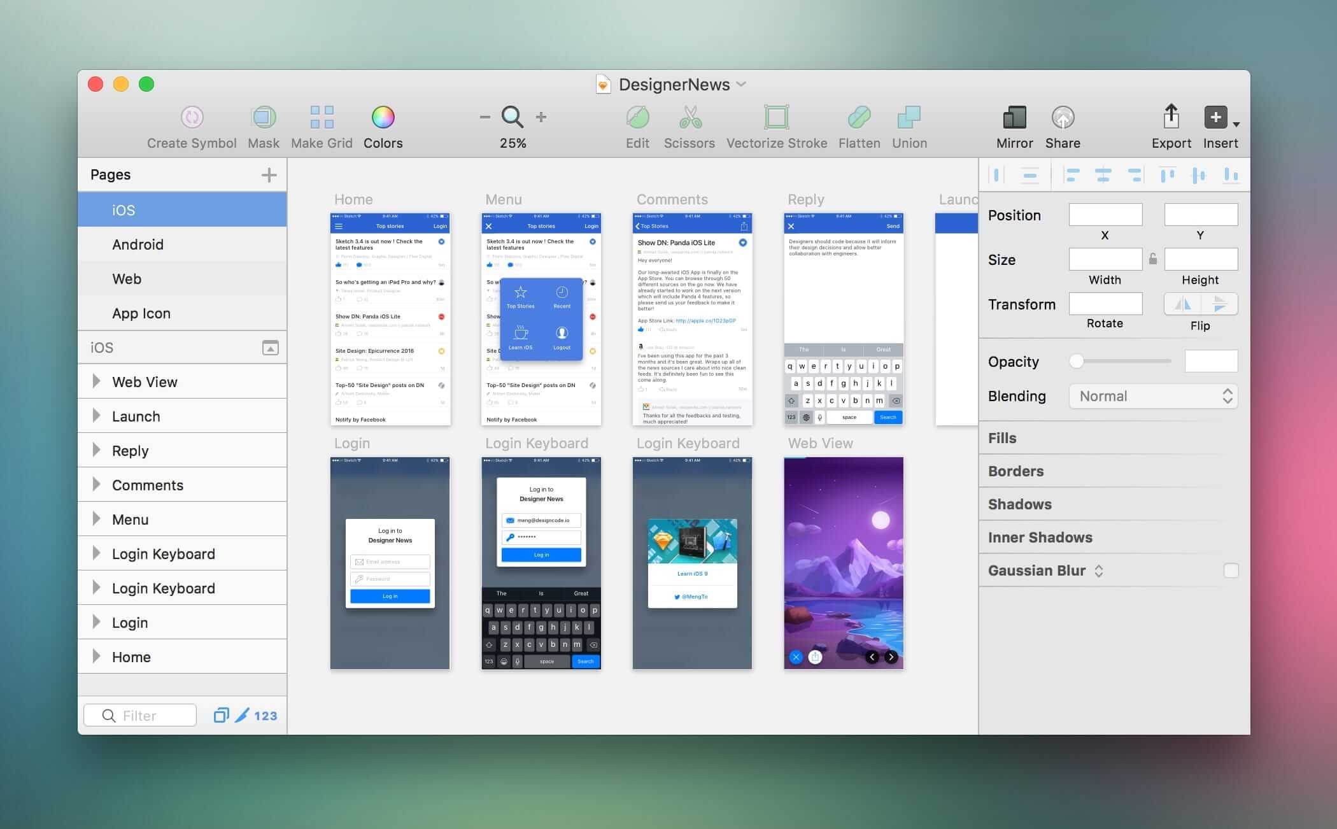
Task: Toggle Fills section visibility
Action: [1003, 437]
